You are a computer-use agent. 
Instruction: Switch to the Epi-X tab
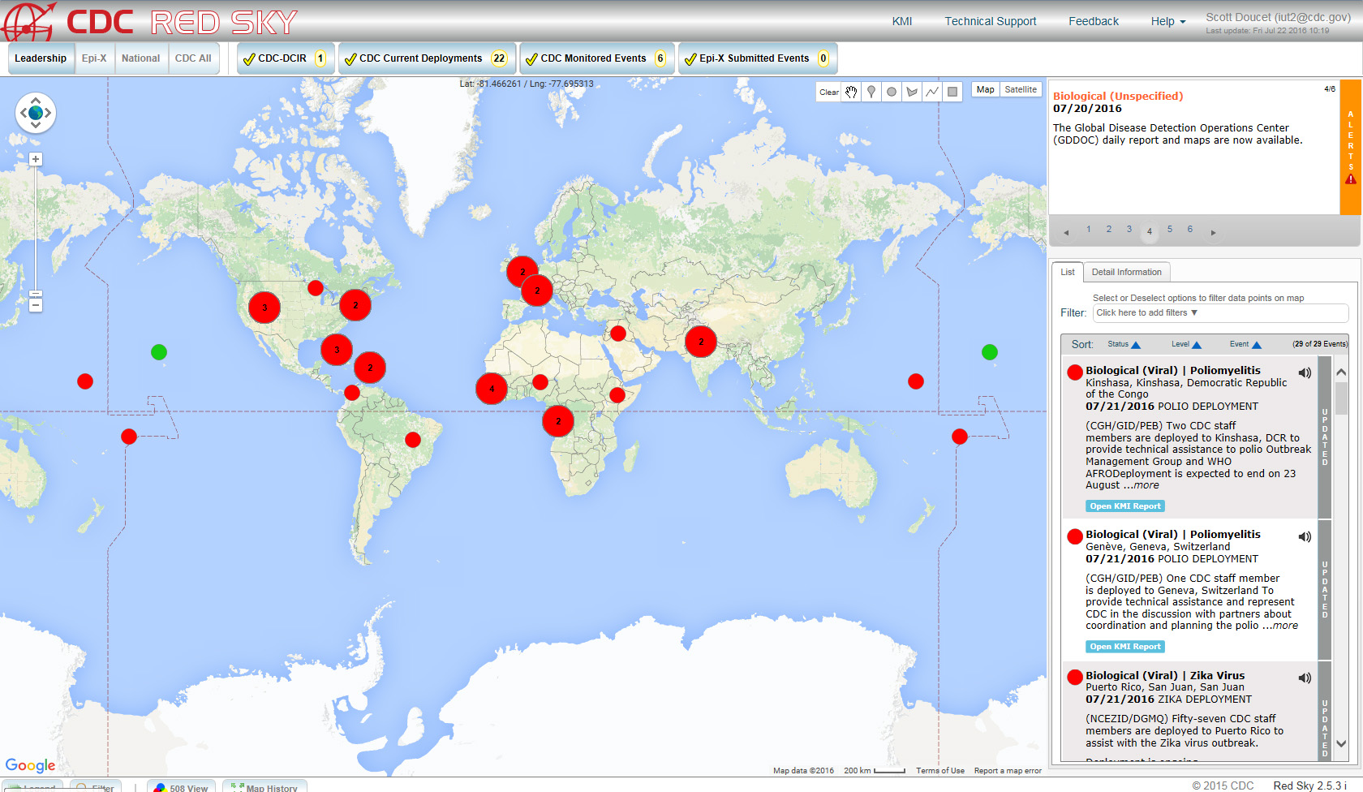[x=94, y=58]
